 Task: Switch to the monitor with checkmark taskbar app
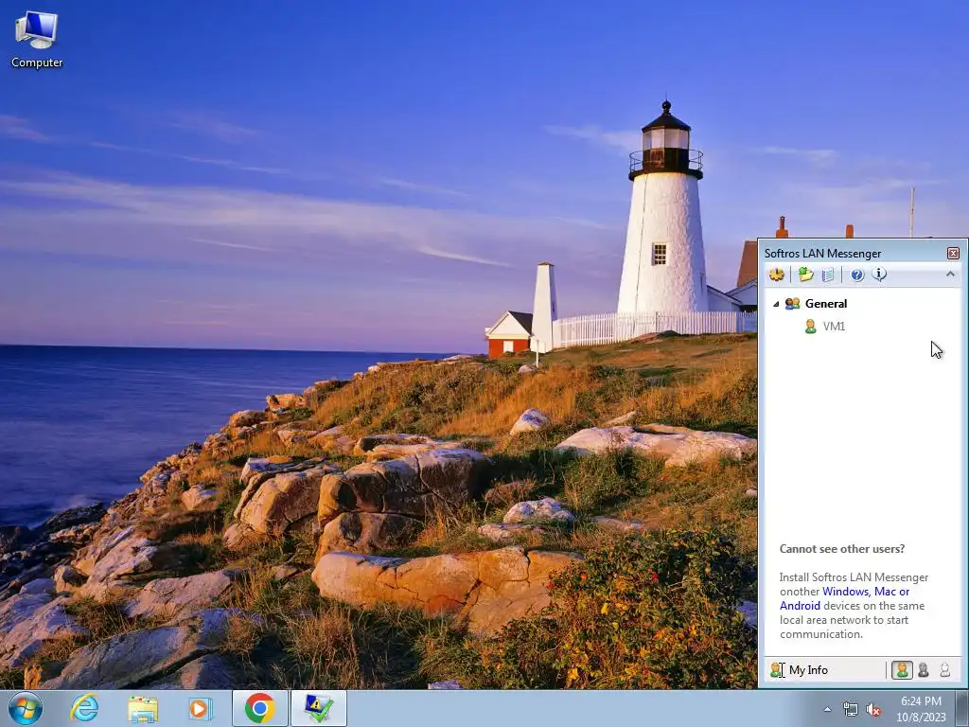[319, 708]
